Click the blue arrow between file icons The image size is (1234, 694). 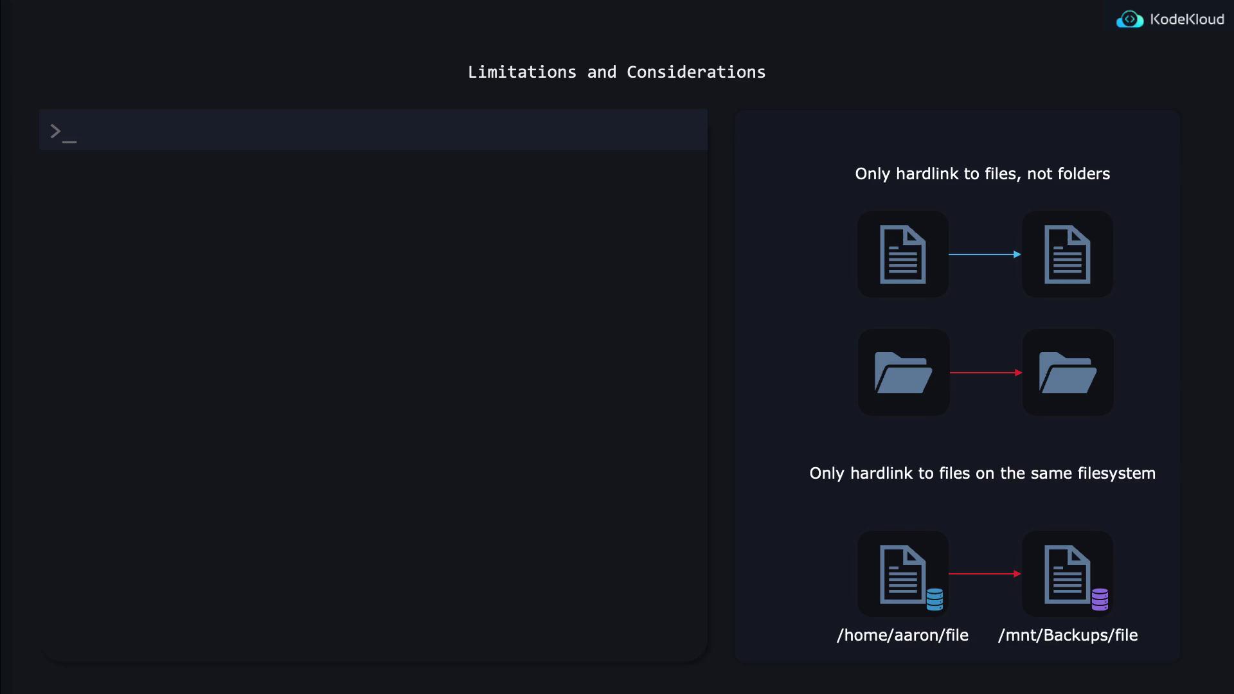click(985, 254)
